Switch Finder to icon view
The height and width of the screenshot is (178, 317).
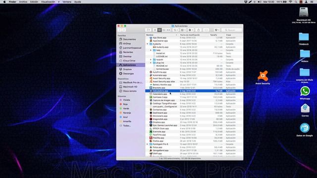coord(155,30)
